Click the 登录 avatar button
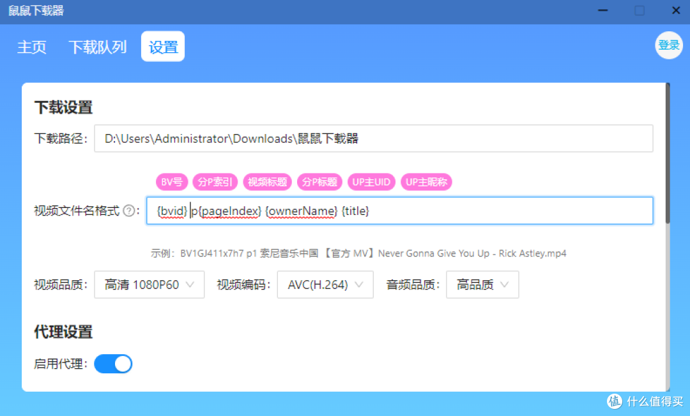The image size is (690, 416). tap(668, 45)
